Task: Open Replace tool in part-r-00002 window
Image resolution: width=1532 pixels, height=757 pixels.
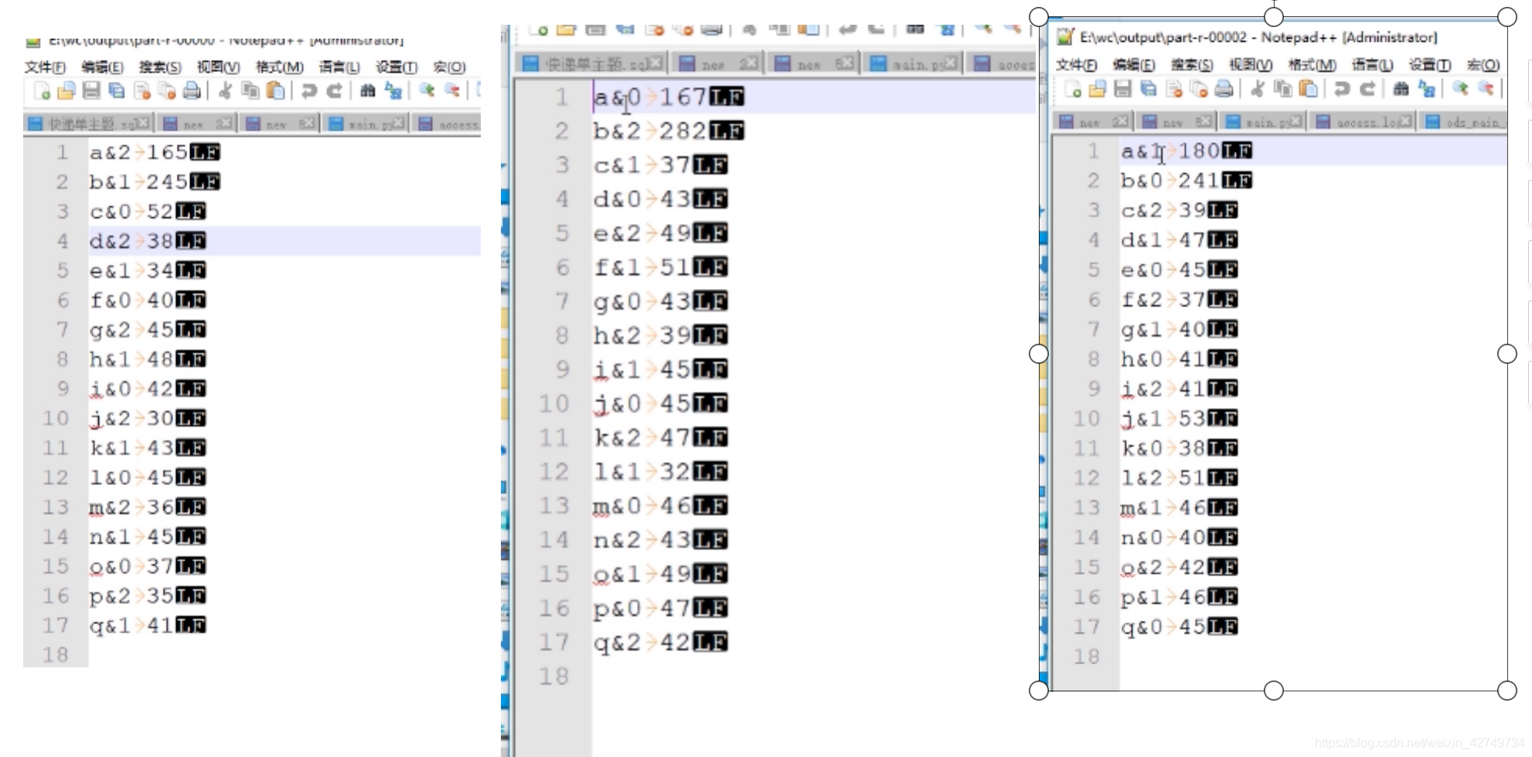Action: coord(1426,90)
